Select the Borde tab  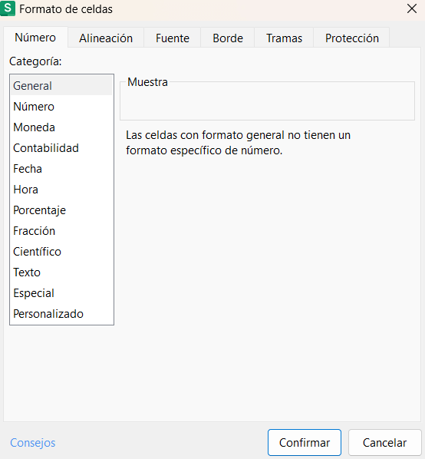pyautogui.click(x=228, y=38)
